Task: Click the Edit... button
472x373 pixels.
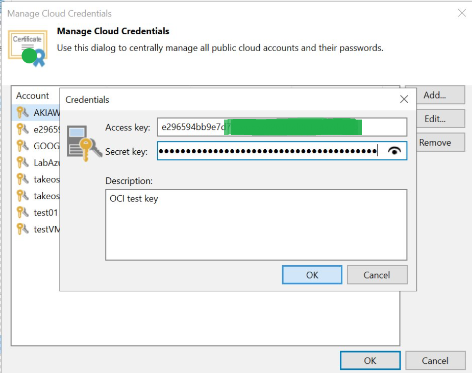Action: pos(435,119)
